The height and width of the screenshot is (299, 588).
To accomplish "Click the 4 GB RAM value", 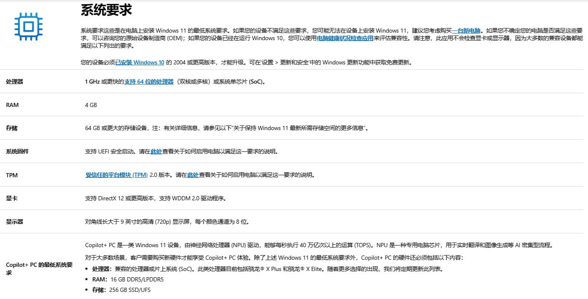I will pos(91,105).
